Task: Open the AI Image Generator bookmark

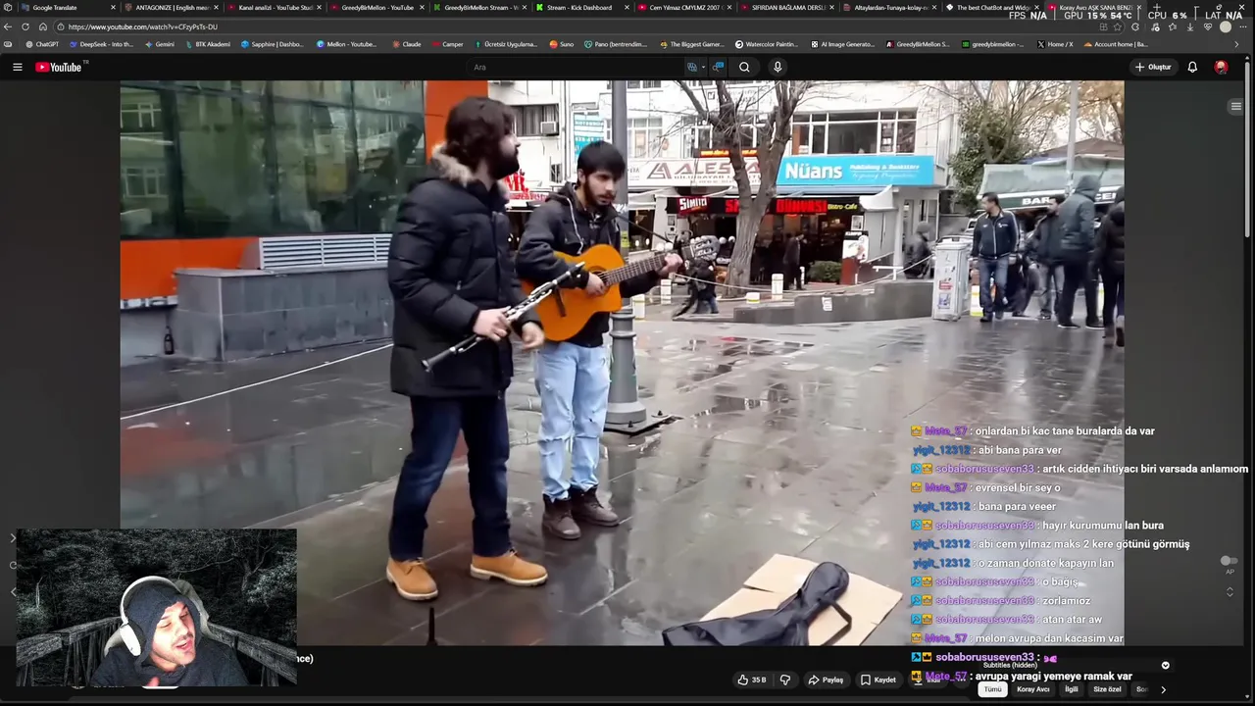Action: (x=843, y=44)
